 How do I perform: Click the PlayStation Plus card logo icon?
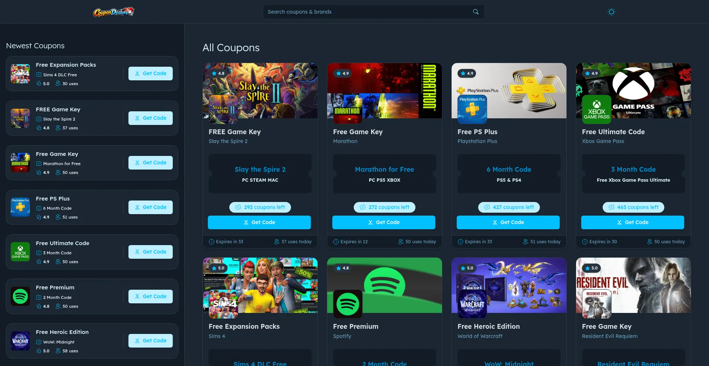(472, 109)
